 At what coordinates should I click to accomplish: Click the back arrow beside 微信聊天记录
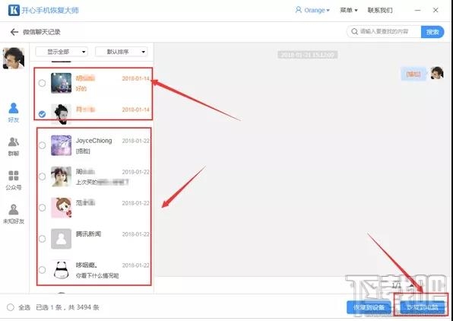[x=14, y=32]
